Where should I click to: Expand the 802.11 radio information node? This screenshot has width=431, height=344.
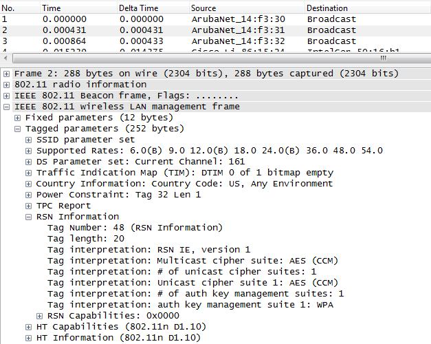coord(7,85)
